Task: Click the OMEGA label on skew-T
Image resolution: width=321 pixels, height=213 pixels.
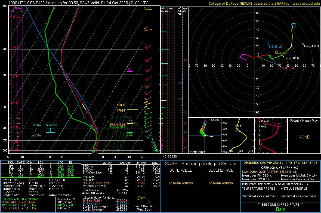Action: point(17,8)
